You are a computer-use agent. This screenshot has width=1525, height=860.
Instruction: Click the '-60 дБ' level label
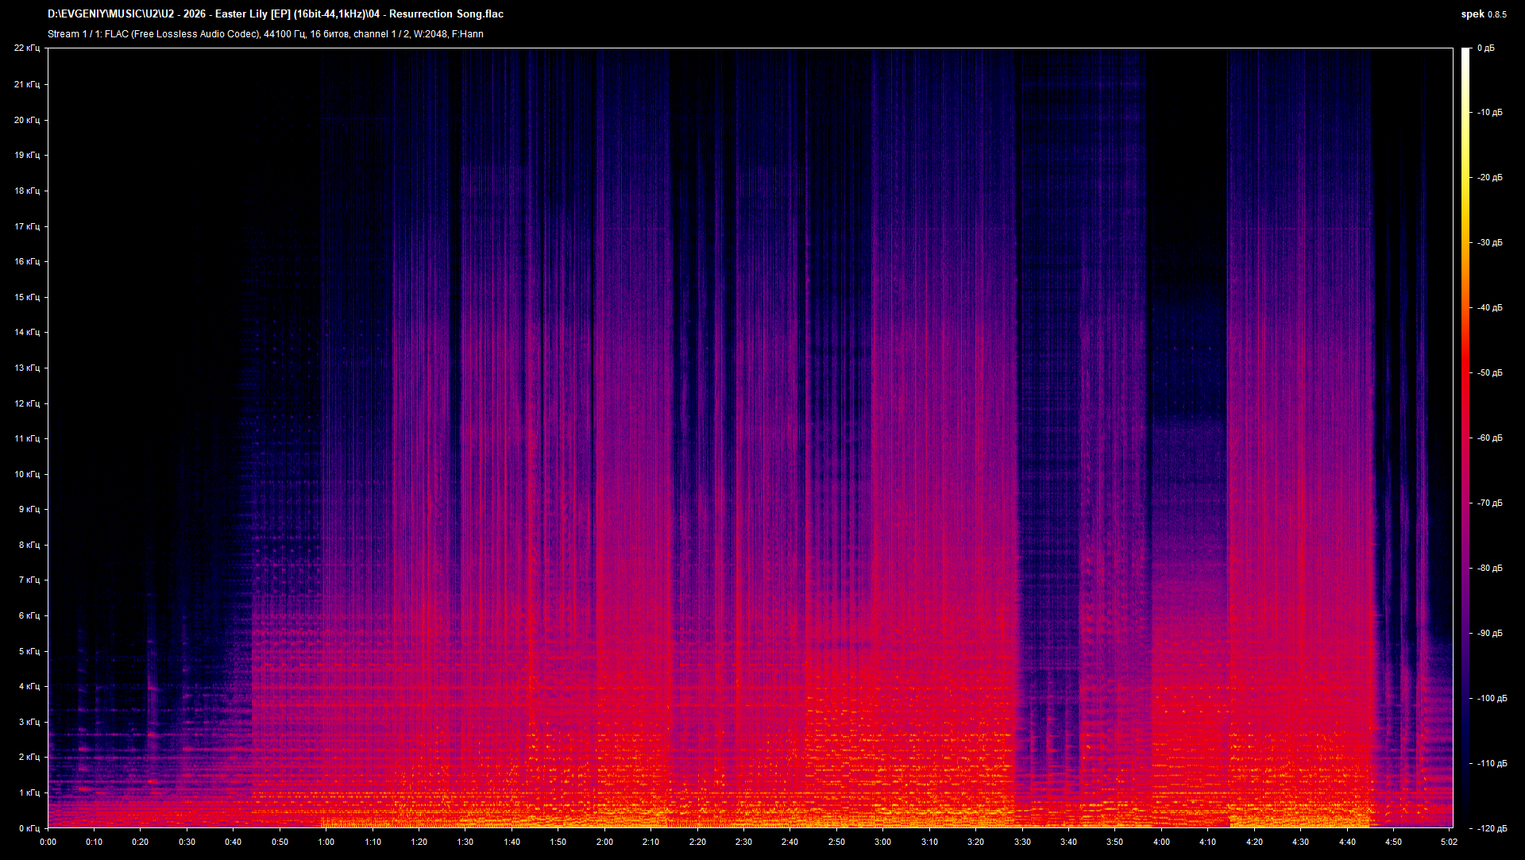pyautogui.click(x=1490, y=438)
